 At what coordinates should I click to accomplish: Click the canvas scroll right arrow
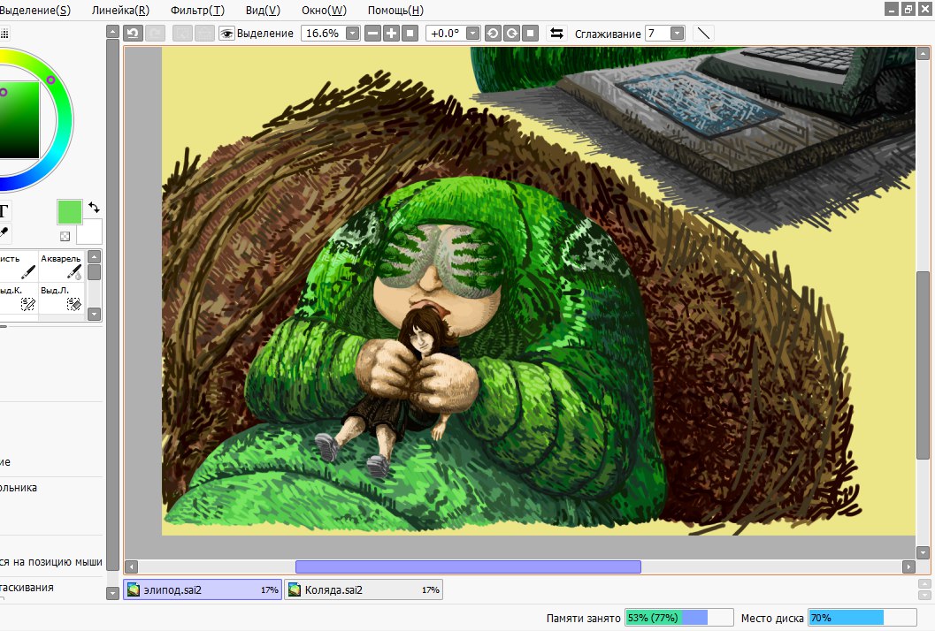908,566
